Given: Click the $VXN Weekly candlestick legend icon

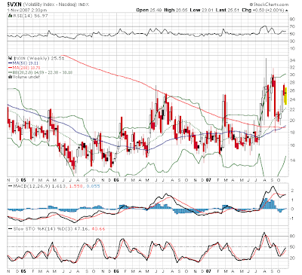Looking at the screenshot, I should tap(10, 58).
